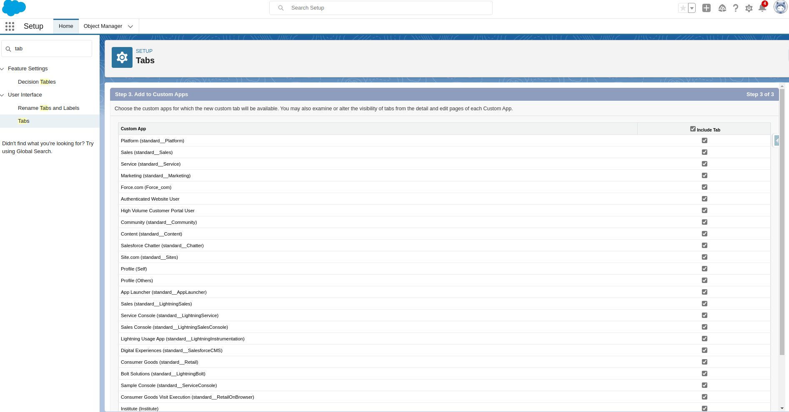The width and height of the screenshot is (789, 412).
Task: Uncheck Include Tab for Sales (standard__LightningSales)
Action: pos(704,304)
